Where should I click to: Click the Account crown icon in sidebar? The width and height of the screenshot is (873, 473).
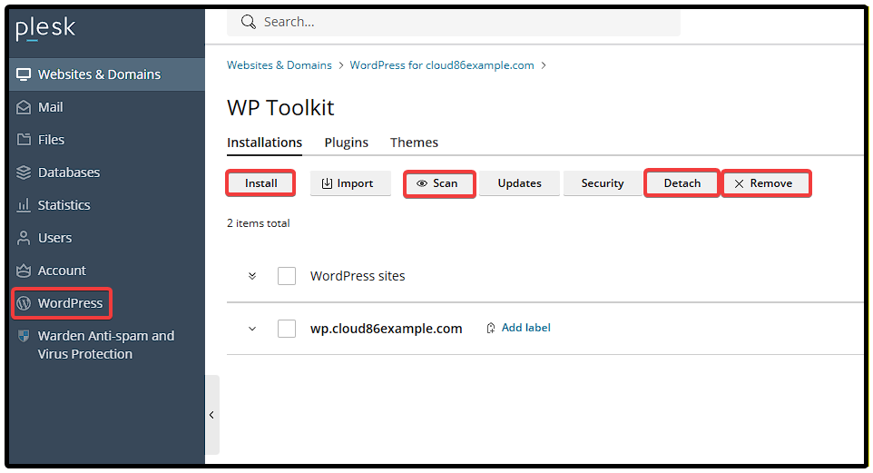click(24, 271)
